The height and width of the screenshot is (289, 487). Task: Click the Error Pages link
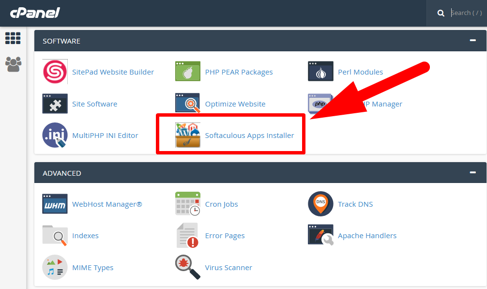(225, 236)
